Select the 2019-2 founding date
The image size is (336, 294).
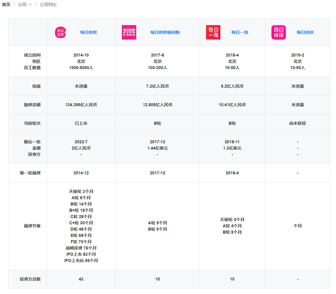tap(298, 55)
